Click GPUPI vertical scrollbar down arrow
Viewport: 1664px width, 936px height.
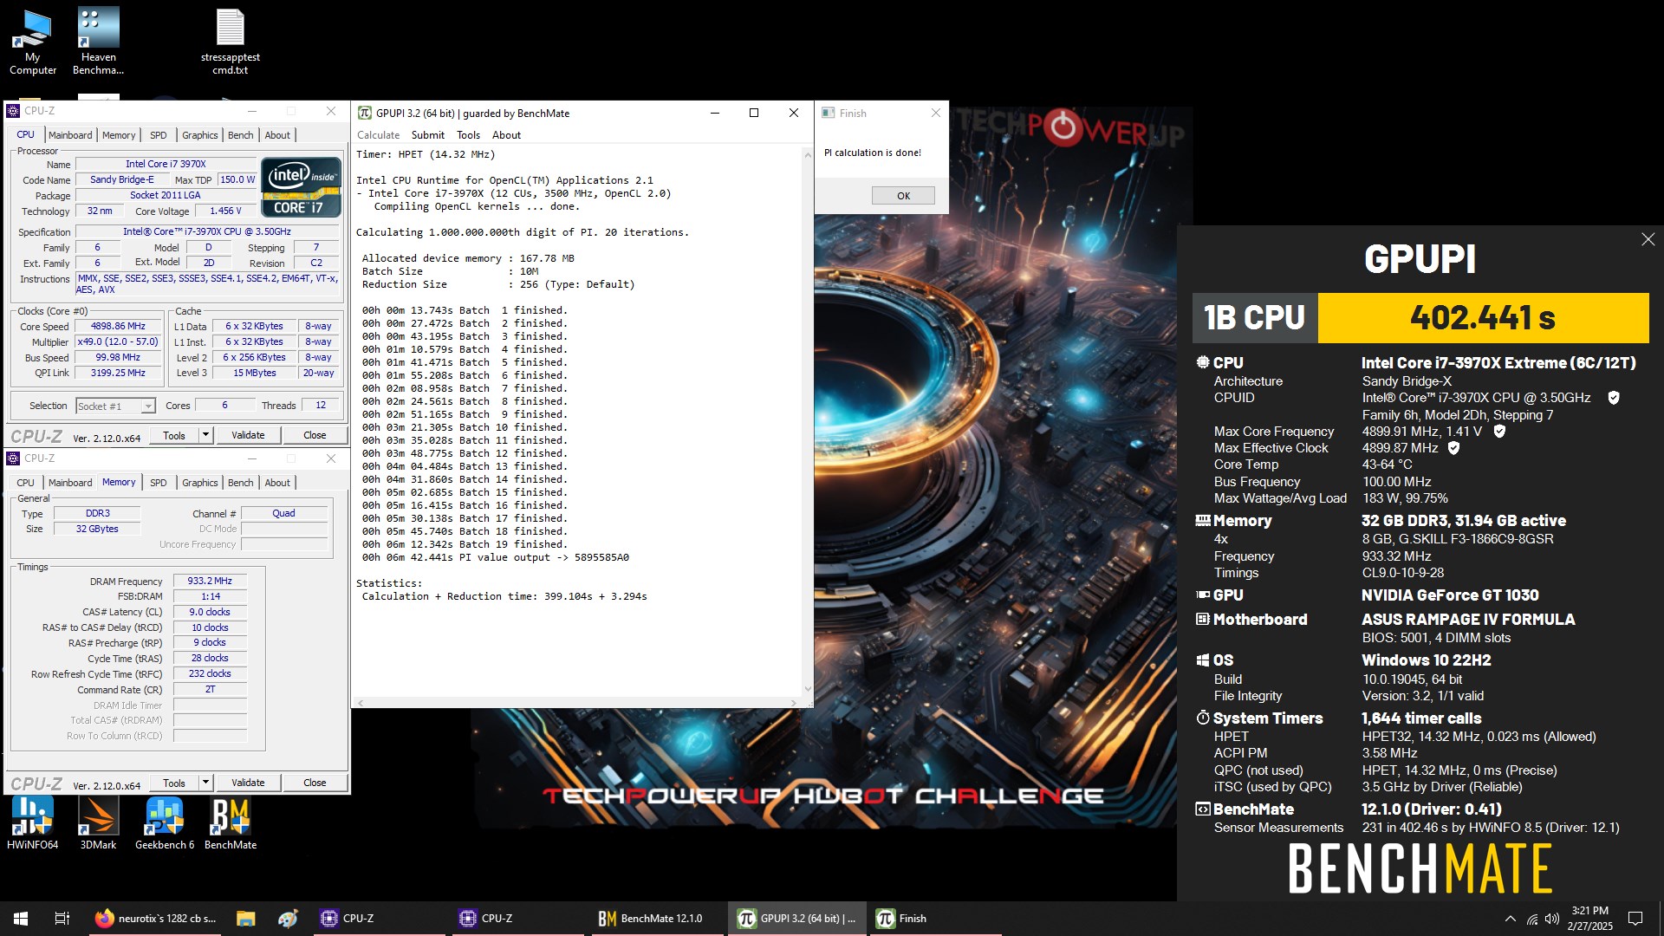point(807,690)
